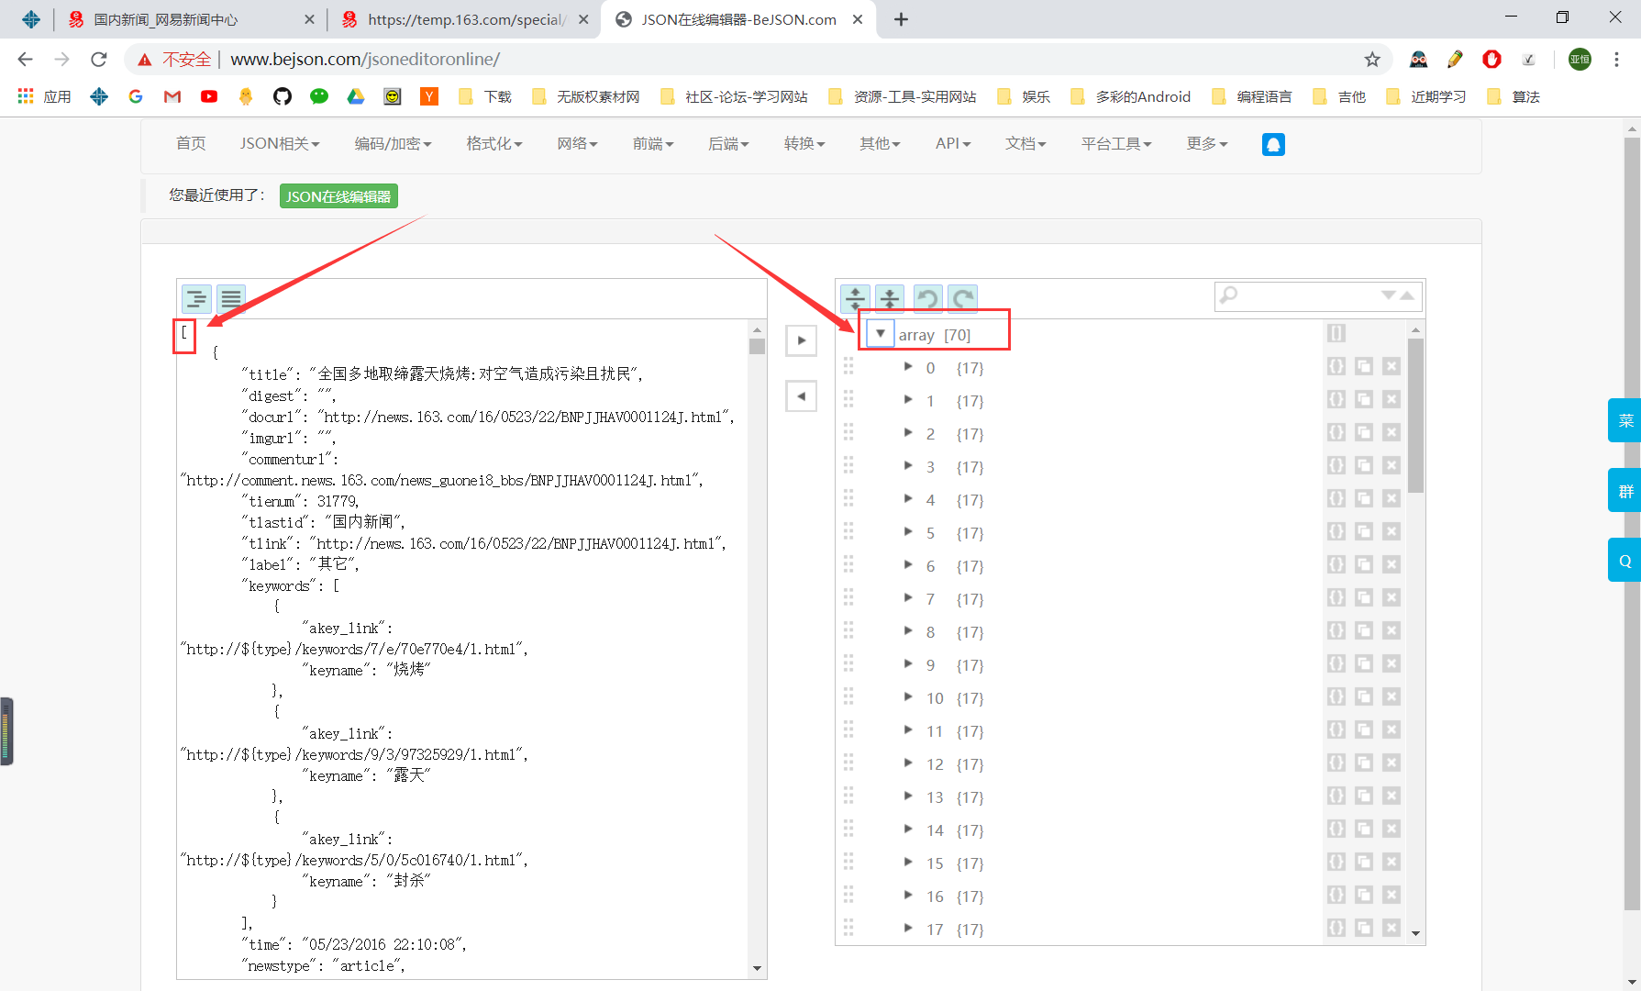Screen dimensions: 1641x991
Task: Change type of tree item 0
Action: coord(1336,366)
